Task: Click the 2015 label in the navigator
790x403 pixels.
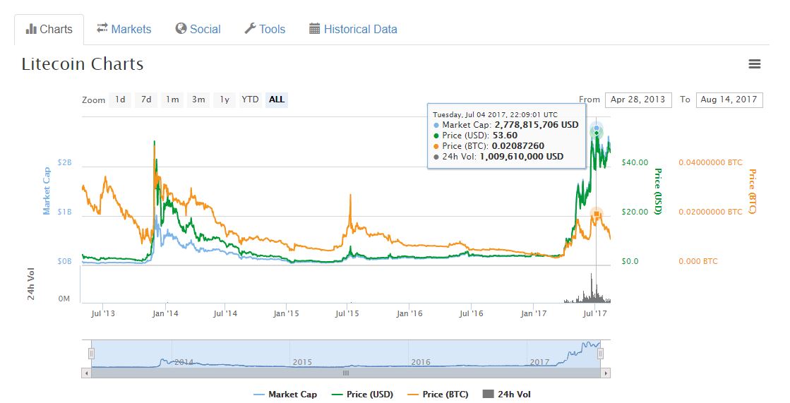Action: pos(302,361)
